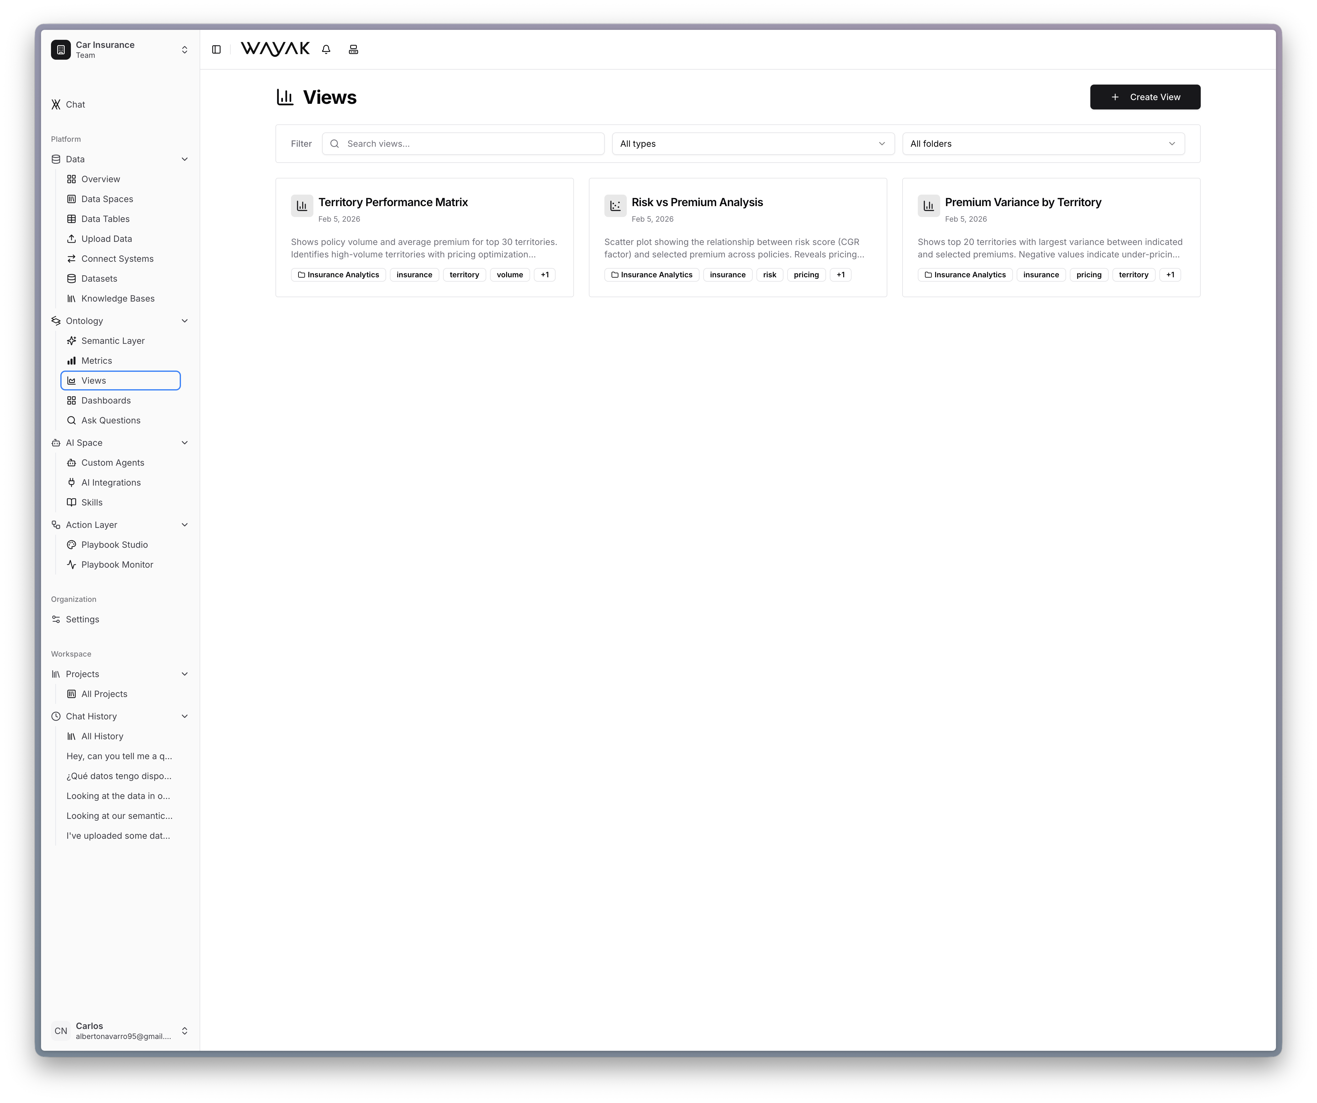
Task: Click territory tag on Territory Performance Matrix
Action: coord(464,275)
